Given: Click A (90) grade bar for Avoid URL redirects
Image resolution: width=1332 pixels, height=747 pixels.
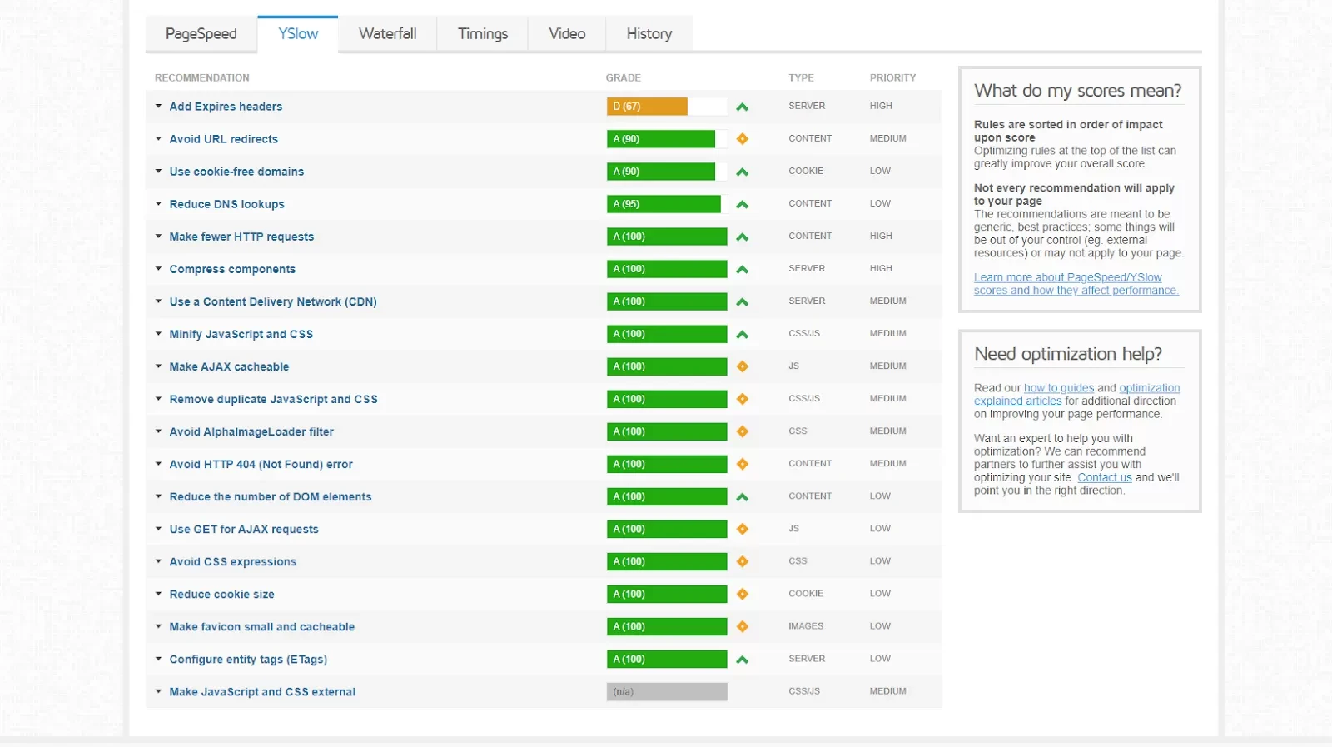Looking at the screenshot, I should pyautogui.click(x=667, y=139).
